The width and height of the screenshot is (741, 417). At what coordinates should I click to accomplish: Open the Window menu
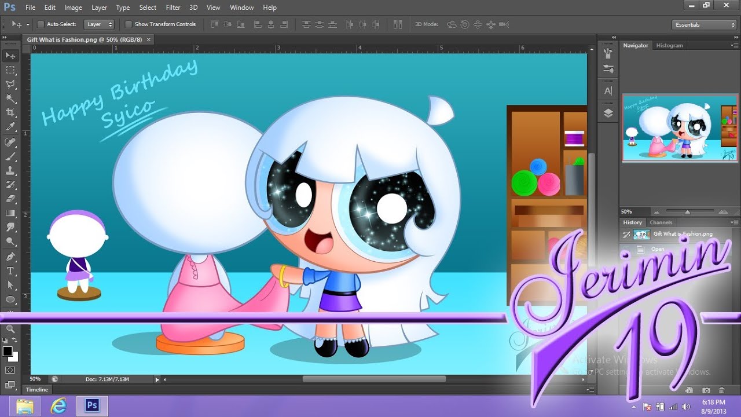pos(242,8)
